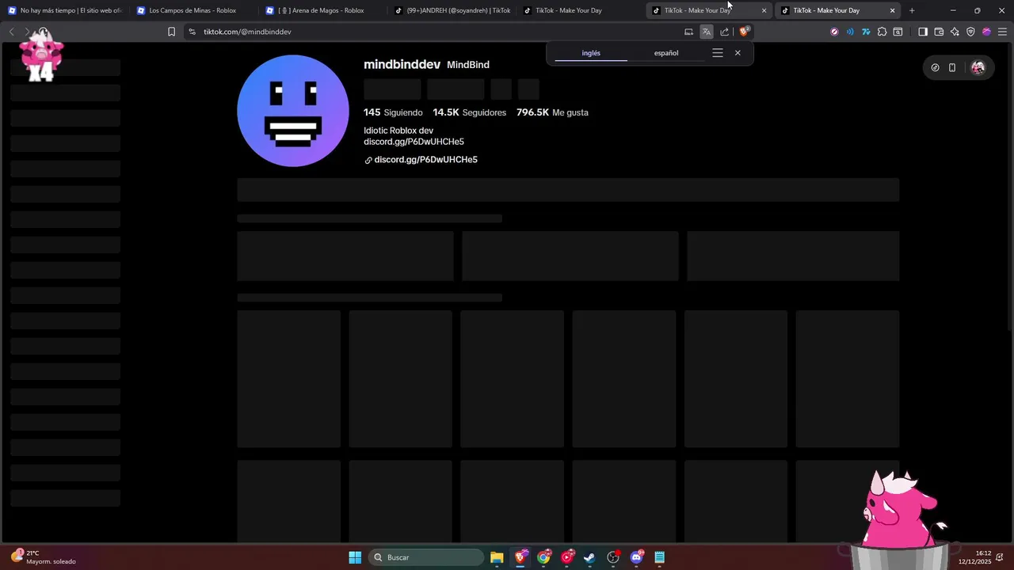Bookmark this page with the bookmark icon
Screen dimensions: 1014x570
click(171, 32)
